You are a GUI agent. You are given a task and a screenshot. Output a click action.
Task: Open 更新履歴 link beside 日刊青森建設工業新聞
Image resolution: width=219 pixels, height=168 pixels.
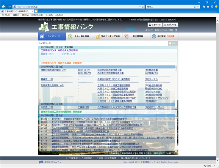77,112
